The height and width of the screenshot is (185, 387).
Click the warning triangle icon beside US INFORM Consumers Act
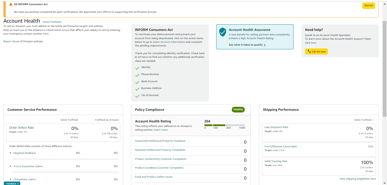pyautogui.click(x=11, y=4)
